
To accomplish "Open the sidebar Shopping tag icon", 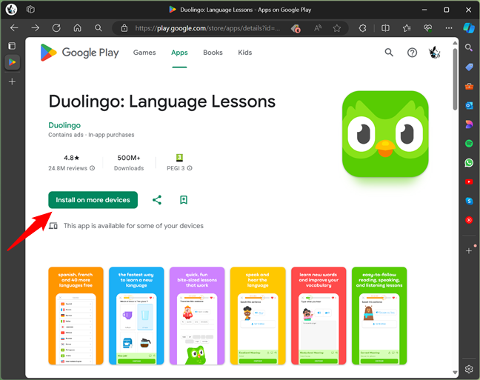I will click(469, 67).
